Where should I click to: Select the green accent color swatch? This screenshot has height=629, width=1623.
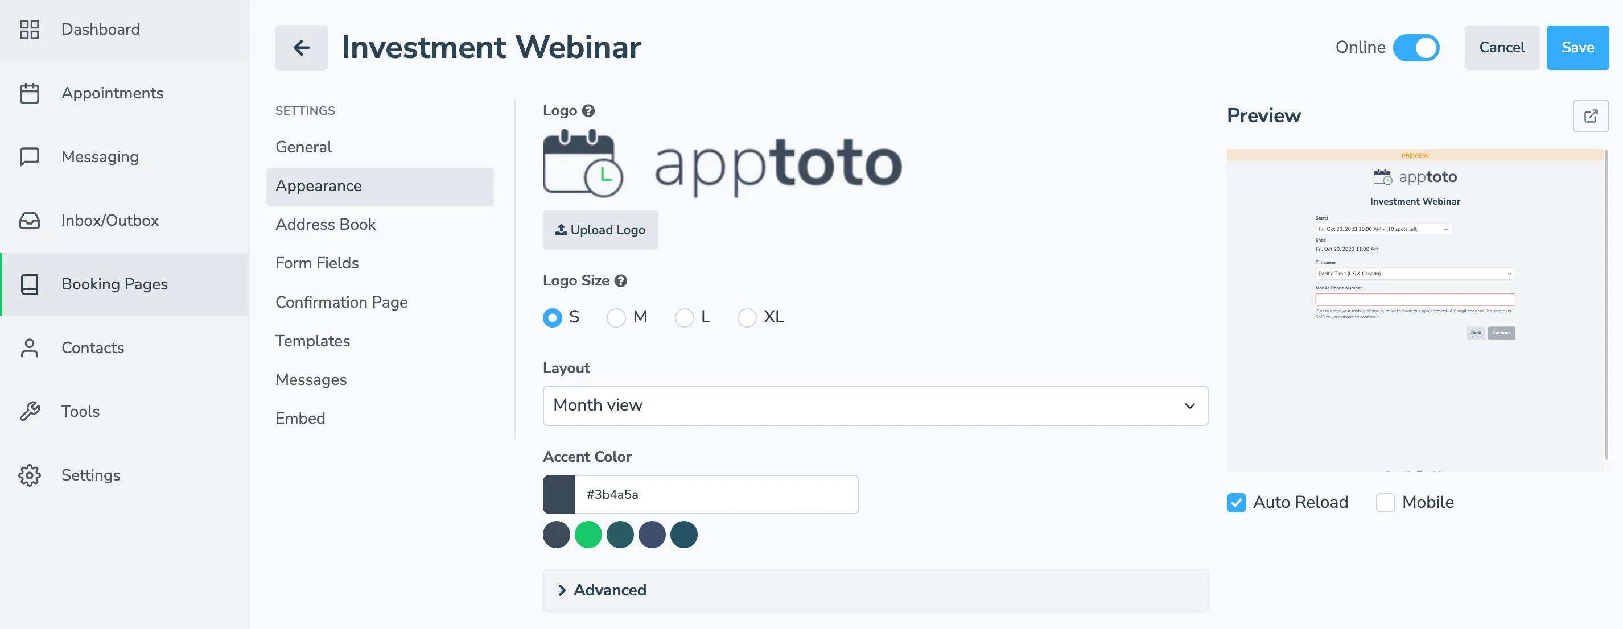pyautogui.click(x=588, y=535)
